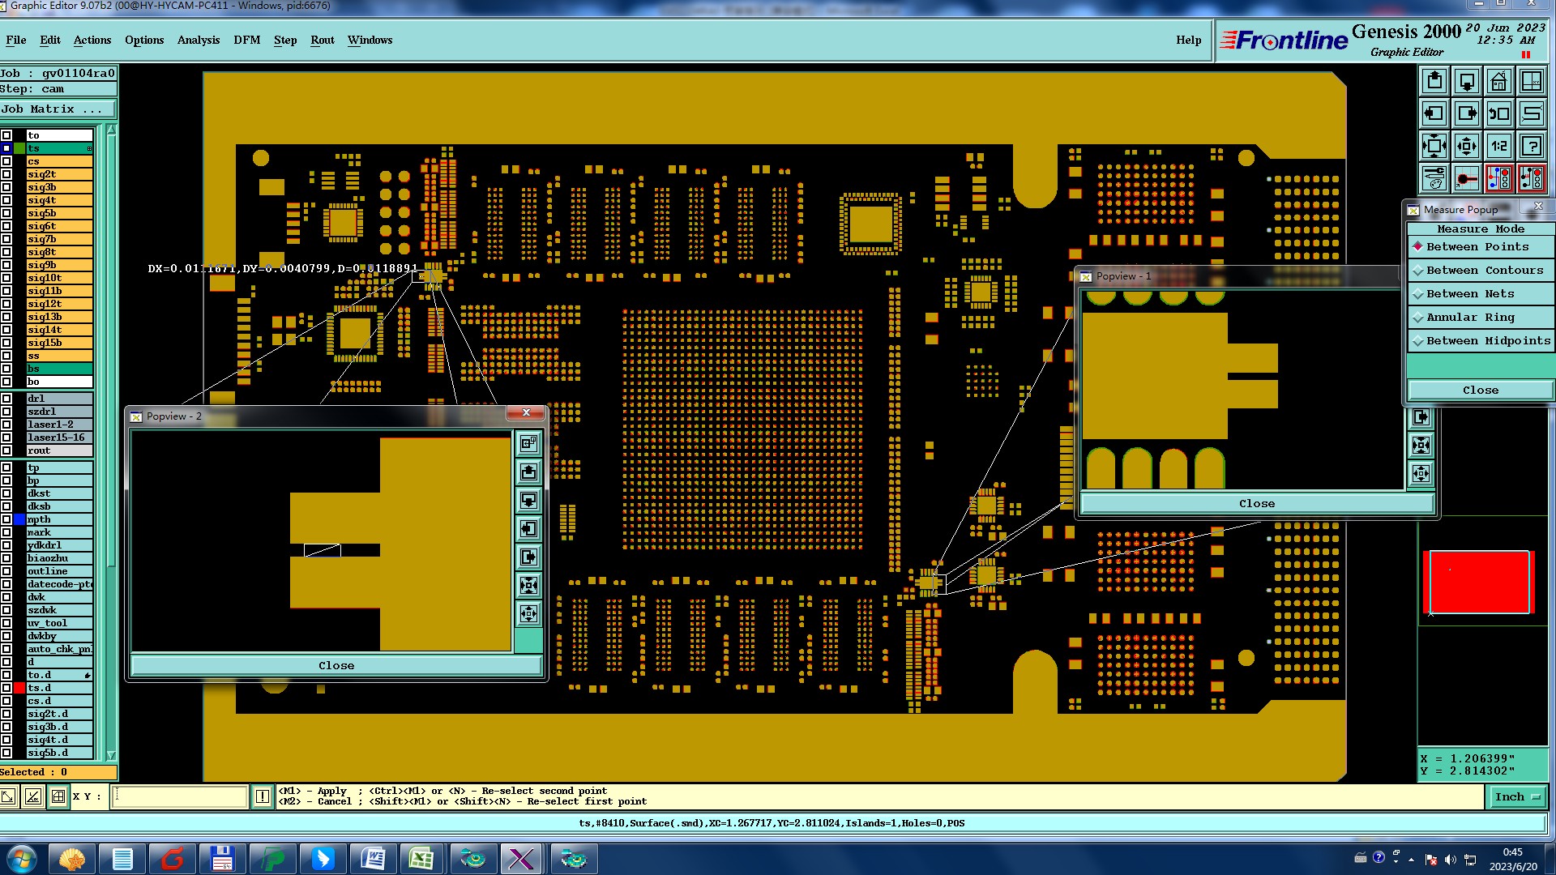This screenshot has height=875, width=1556.
Task: Click the pan up arrow icon
Action: click(x=1434, y=81)
